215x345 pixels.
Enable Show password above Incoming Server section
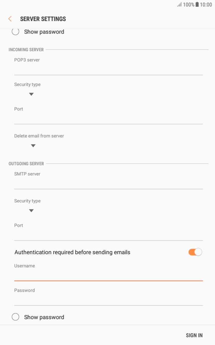tap(16, 32)
